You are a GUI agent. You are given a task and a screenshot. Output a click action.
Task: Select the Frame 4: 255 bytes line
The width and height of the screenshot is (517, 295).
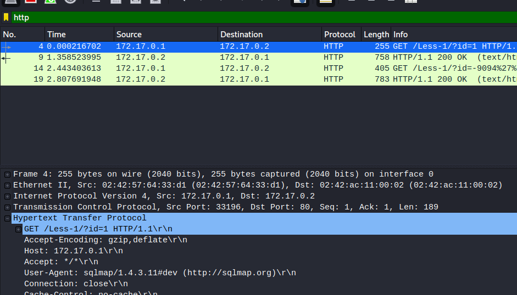(x=223, y=174)
